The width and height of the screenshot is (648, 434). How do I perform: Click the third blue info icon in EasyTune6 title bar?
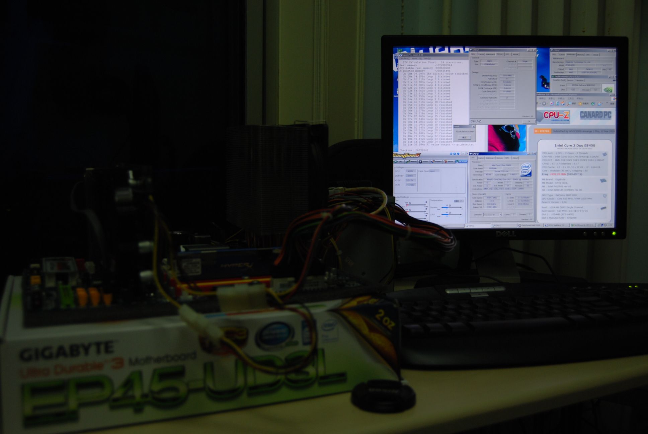(x=458, y=154)
